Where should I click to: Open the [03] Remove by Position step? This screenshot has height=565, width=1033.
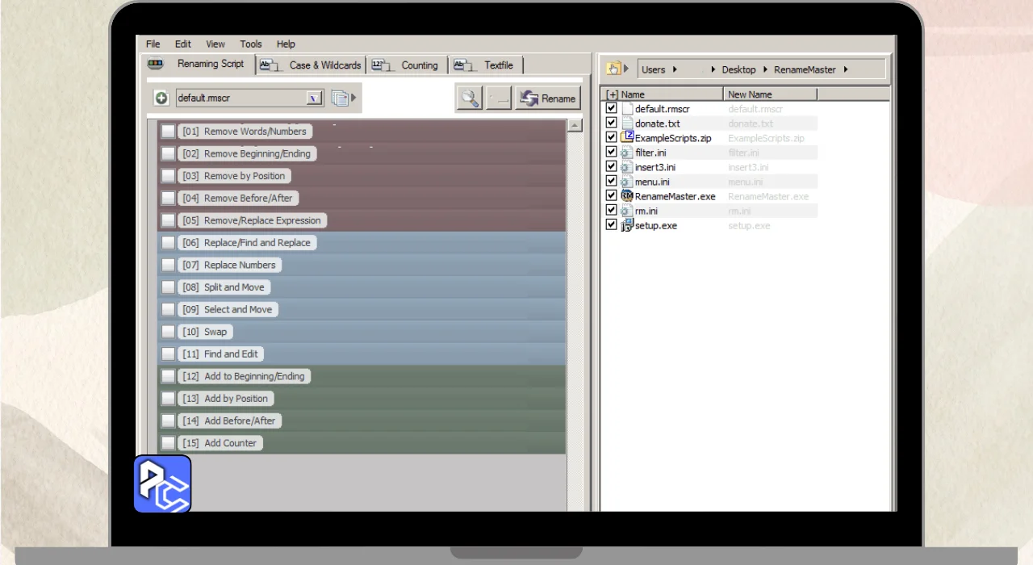234,176
